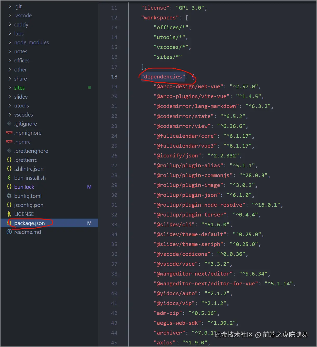Expand the .vscode folder chevron
Viewport: 317px width, 347px height.
click(x=10, y=15)
